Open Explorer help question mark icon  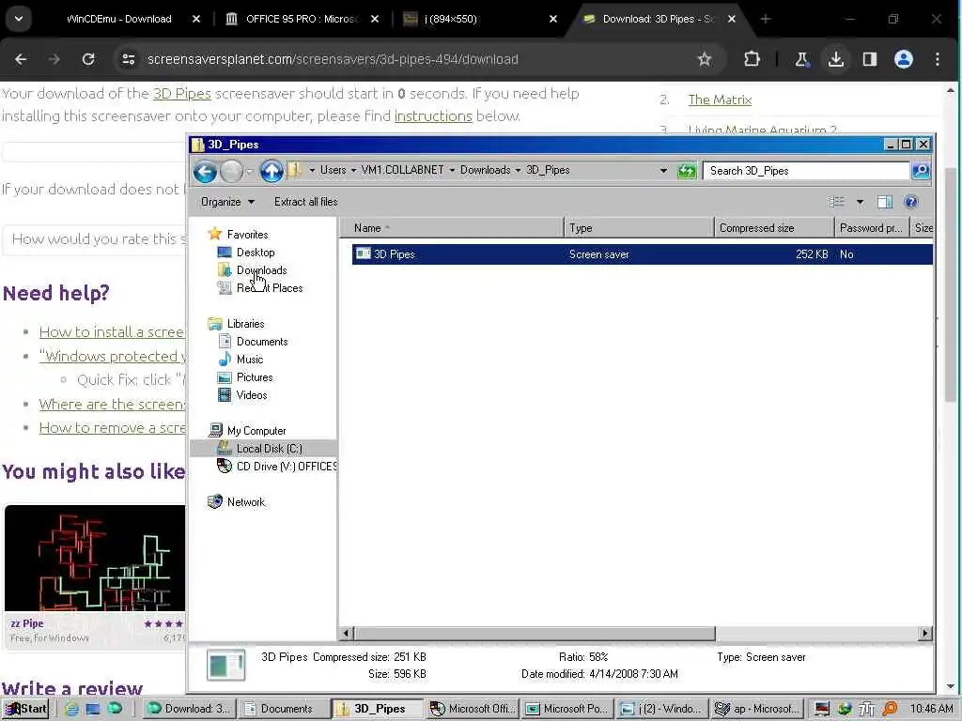pyautogui.click(x=911, y=202)
